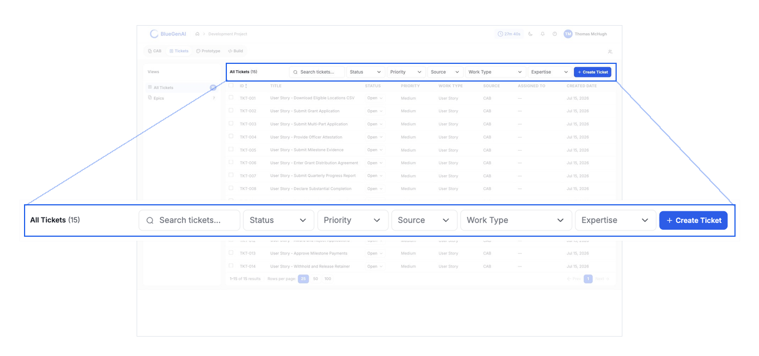Check the TKT-013 row checkbox
The height and width of the screenshot is (356, 759).
point(231,253)
